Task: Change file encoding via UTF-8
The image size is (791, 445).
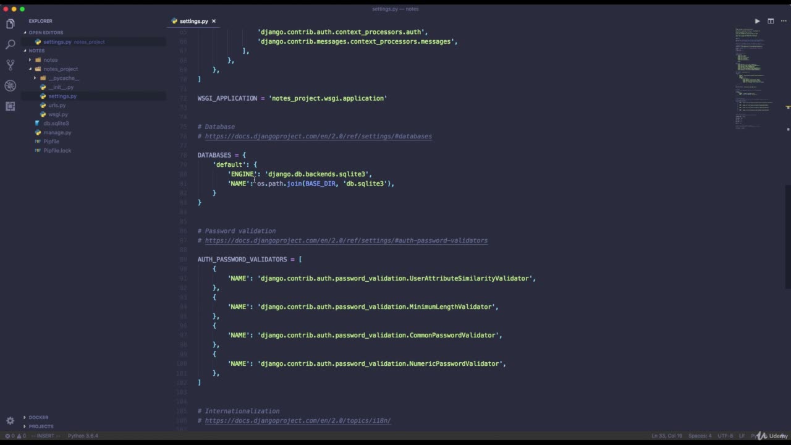Action: pyautogui.click(x=725, y=436)
